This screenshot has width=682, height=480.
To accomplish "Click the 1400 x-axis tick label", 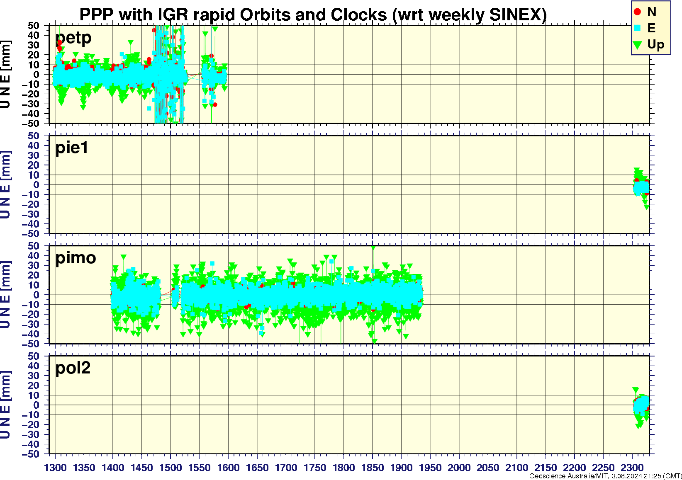I will [113, 468].
